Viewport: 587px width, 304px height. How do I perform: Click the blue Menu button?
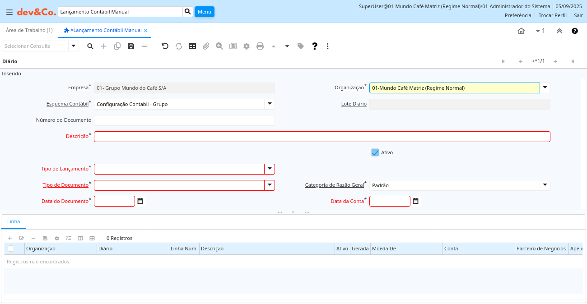(204, 12)
